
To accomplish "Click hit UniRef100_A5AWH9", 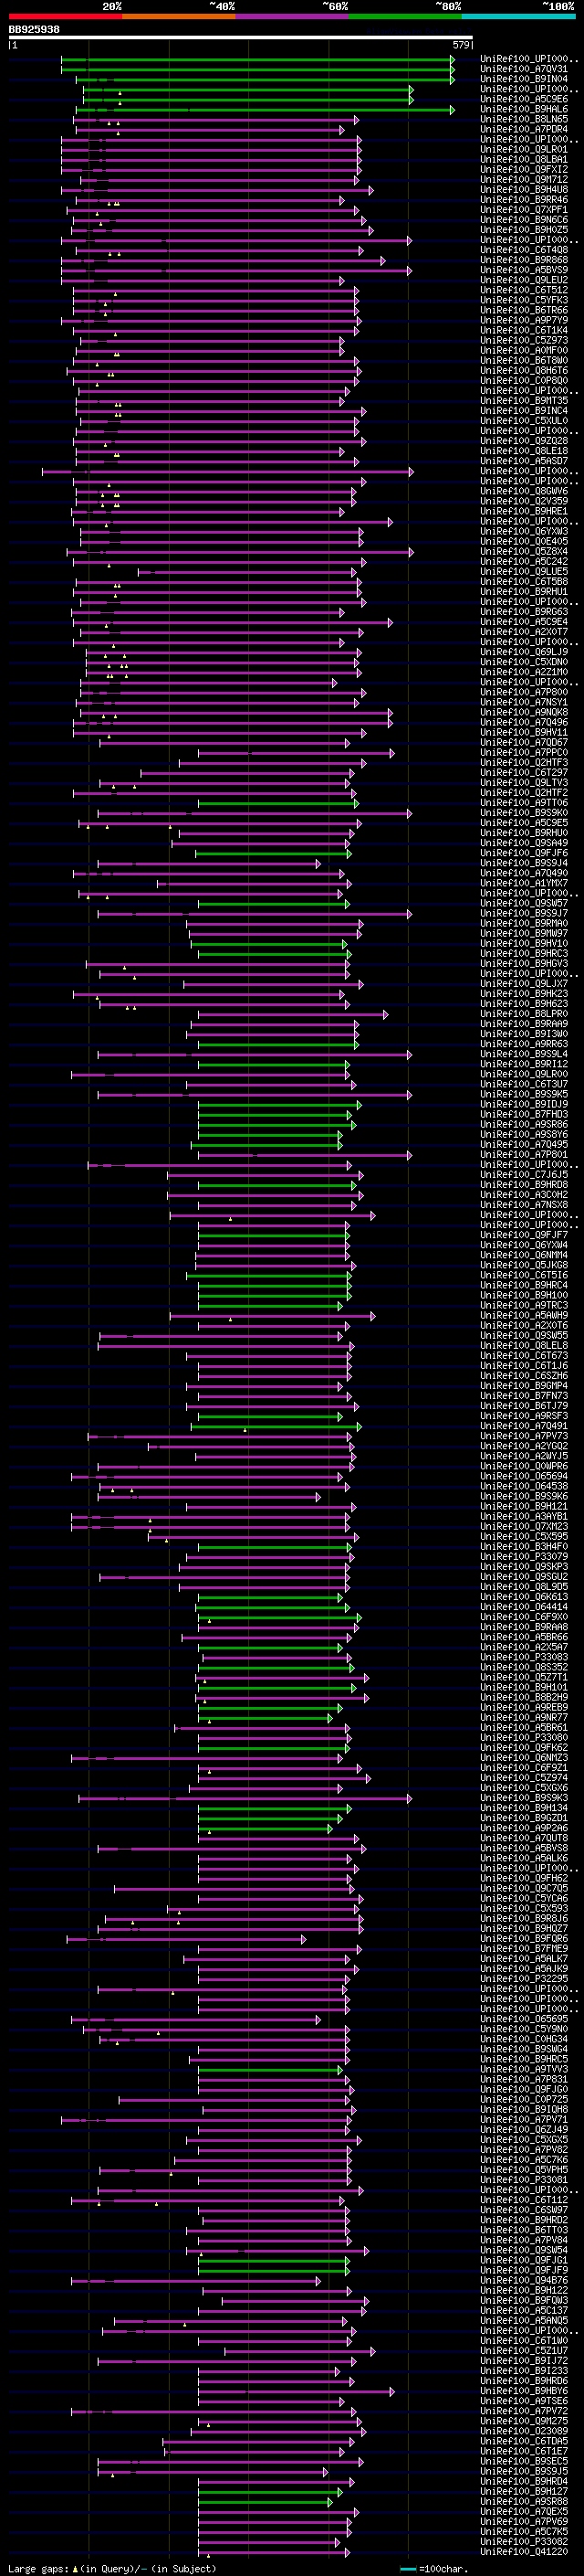I will tap(524, 1316).
